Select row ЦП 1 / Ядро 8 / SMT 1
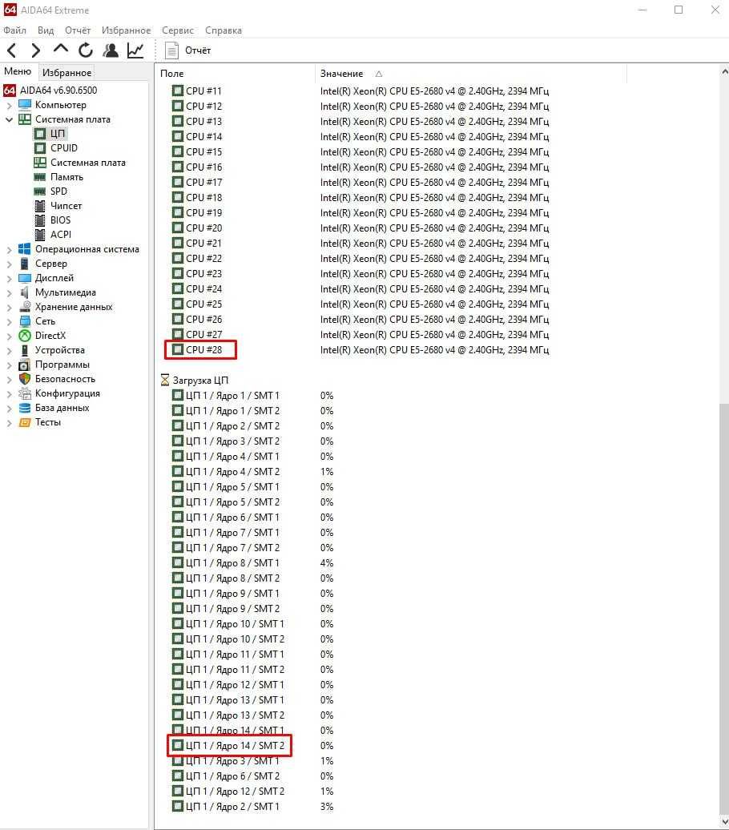Screen dimensions: 729x830 tap(252, 563)
